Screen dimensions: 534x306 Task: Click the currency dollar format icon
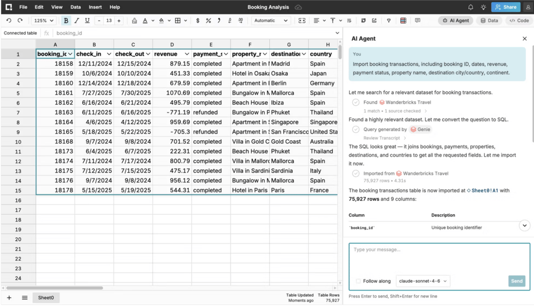point(197,21)
